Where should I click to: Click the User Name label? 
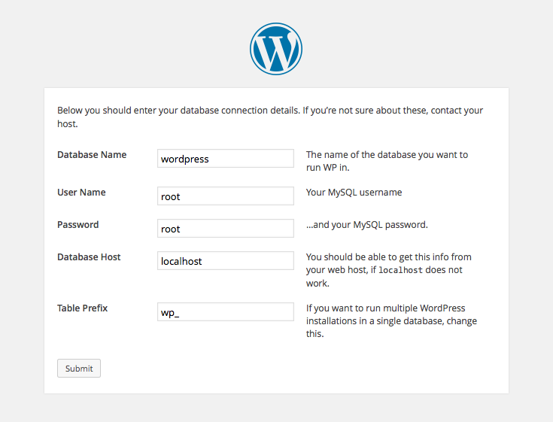81,193
